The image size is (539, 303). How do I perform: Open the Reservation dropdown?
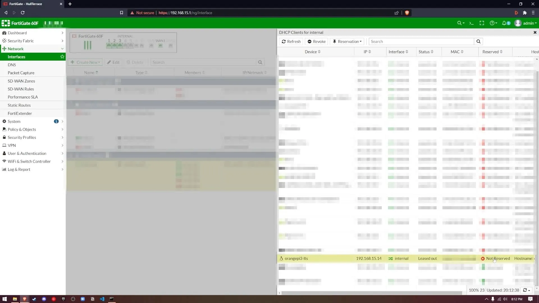pyautogui.click(x=347, y=41)
